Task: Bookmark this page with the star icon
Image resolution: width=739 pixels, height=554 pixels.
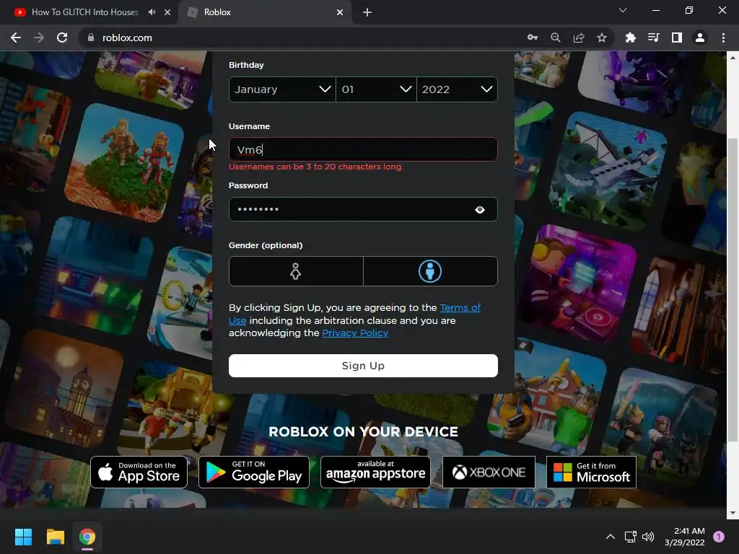Action: [602, 38]
